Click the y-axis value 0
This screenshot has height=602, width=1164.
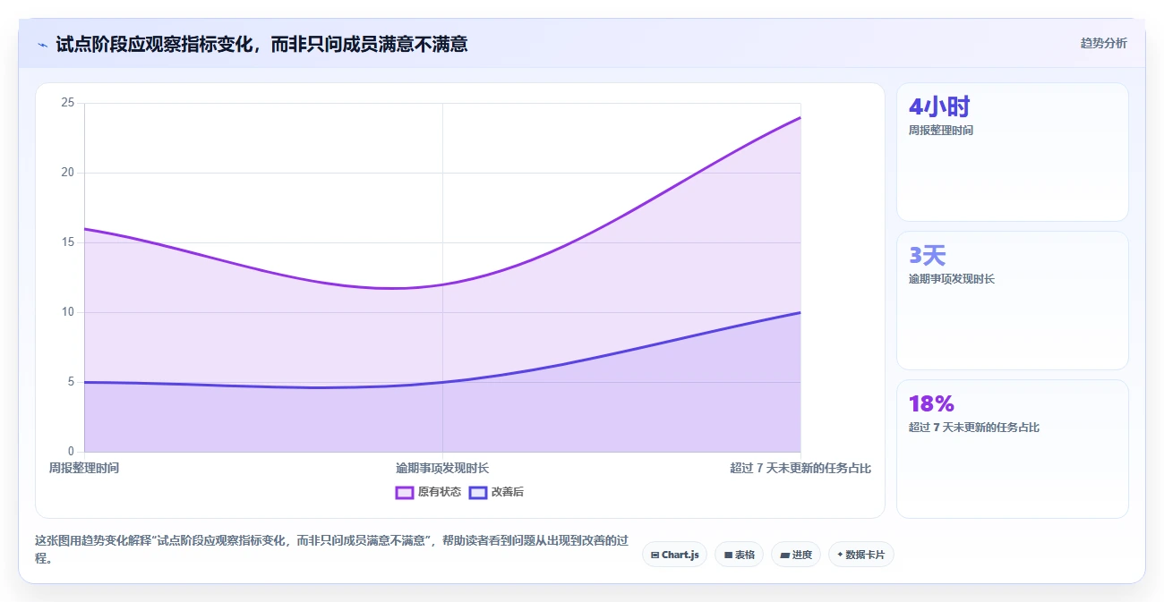coord(71,452)
